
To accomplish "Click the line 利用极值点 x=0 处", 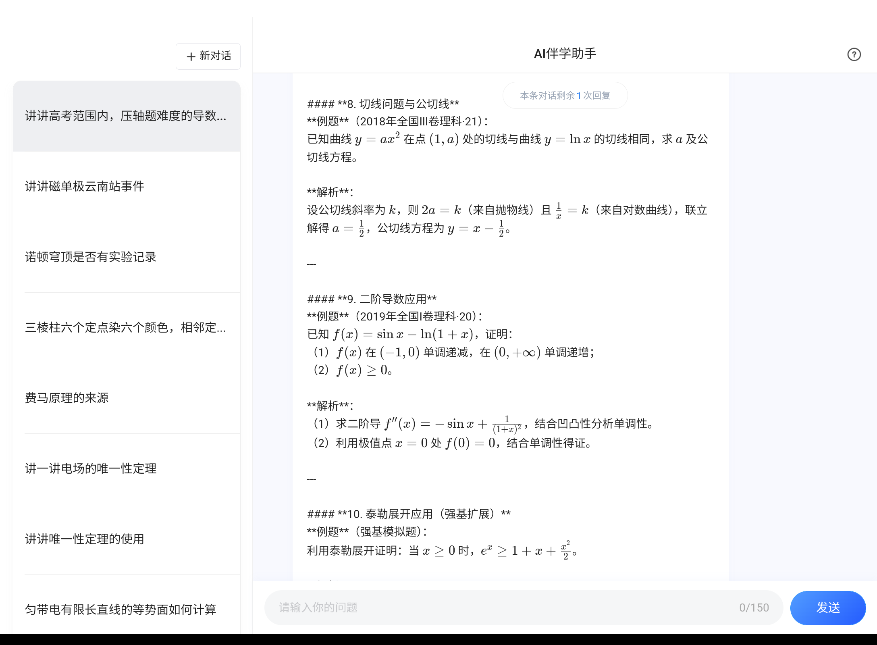I will pos(451,443).
